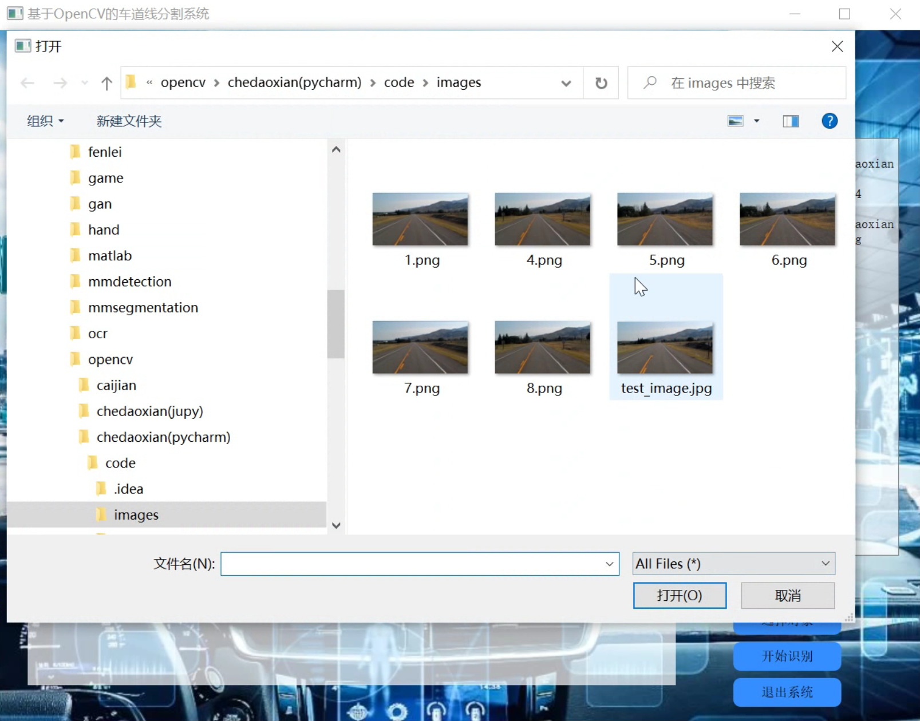Select the chedaoxian(jupy) folder
Screen dimensions: 920x721
pyautogui.click(x=149, y=411)
